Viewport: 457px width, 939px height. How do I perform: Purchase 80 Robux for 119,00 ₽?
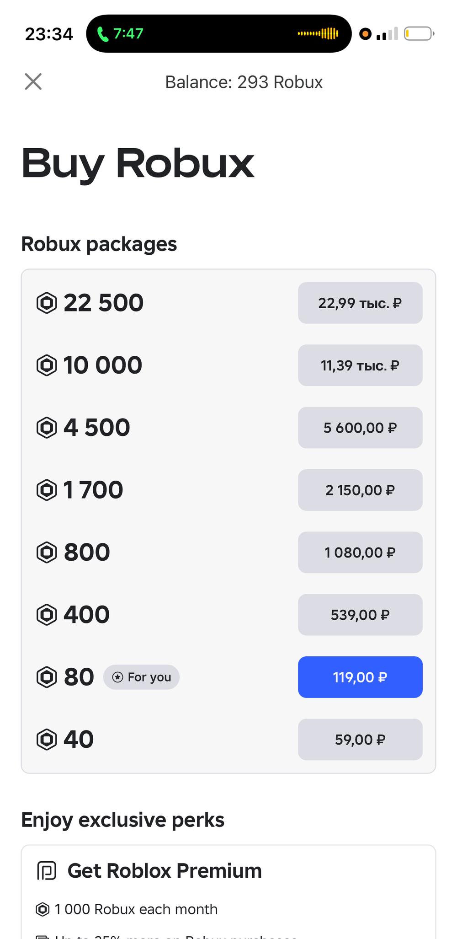click(360, 677)
